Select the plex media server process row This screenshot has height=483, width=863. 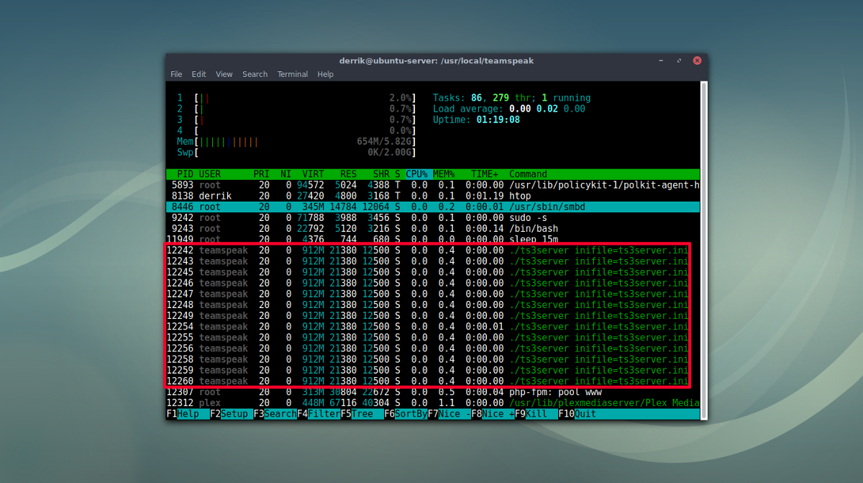(x=433, y=403)
